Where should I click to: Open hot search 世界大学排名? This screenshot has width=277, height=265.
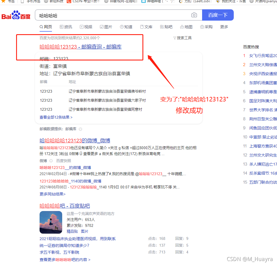coord(263,110)
